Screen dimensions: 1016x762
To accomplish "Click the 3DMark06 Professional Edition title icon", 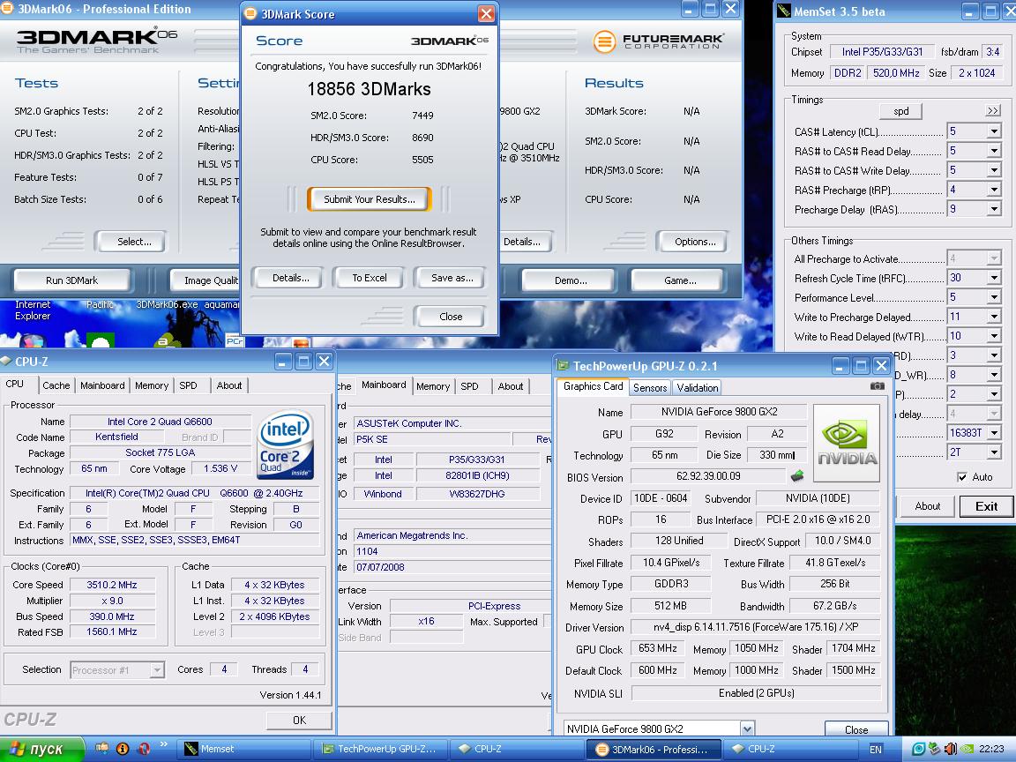I will point(6,9).
